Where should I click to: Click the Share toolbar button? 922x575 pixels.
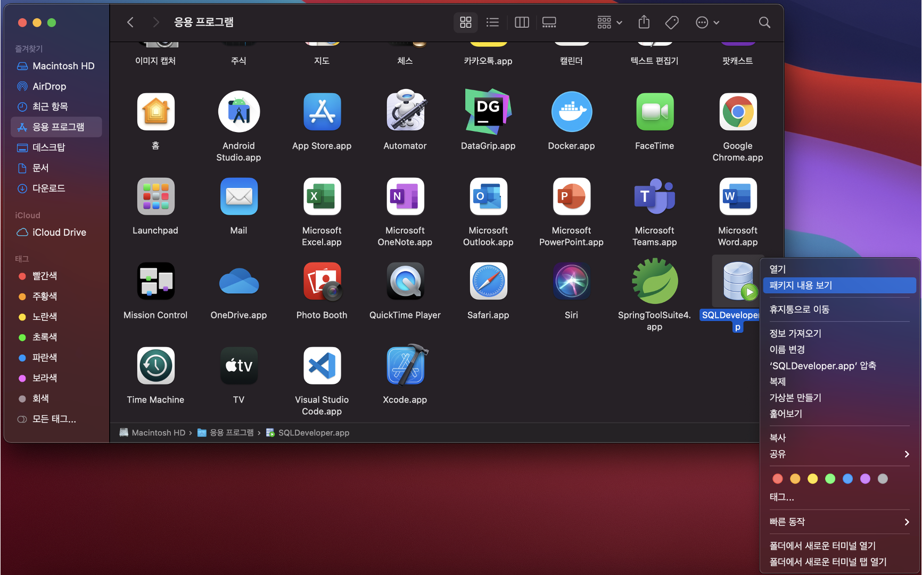[x=644, y=22]
